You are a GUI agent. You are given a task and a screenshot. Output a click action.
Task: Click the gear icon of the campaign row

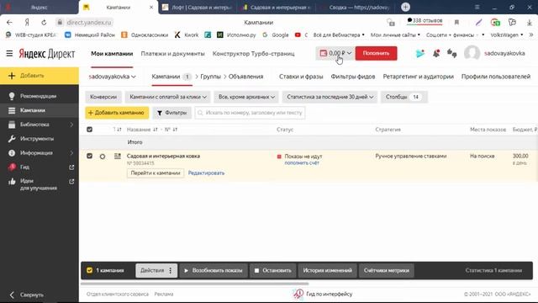click(x=103, y=157)
